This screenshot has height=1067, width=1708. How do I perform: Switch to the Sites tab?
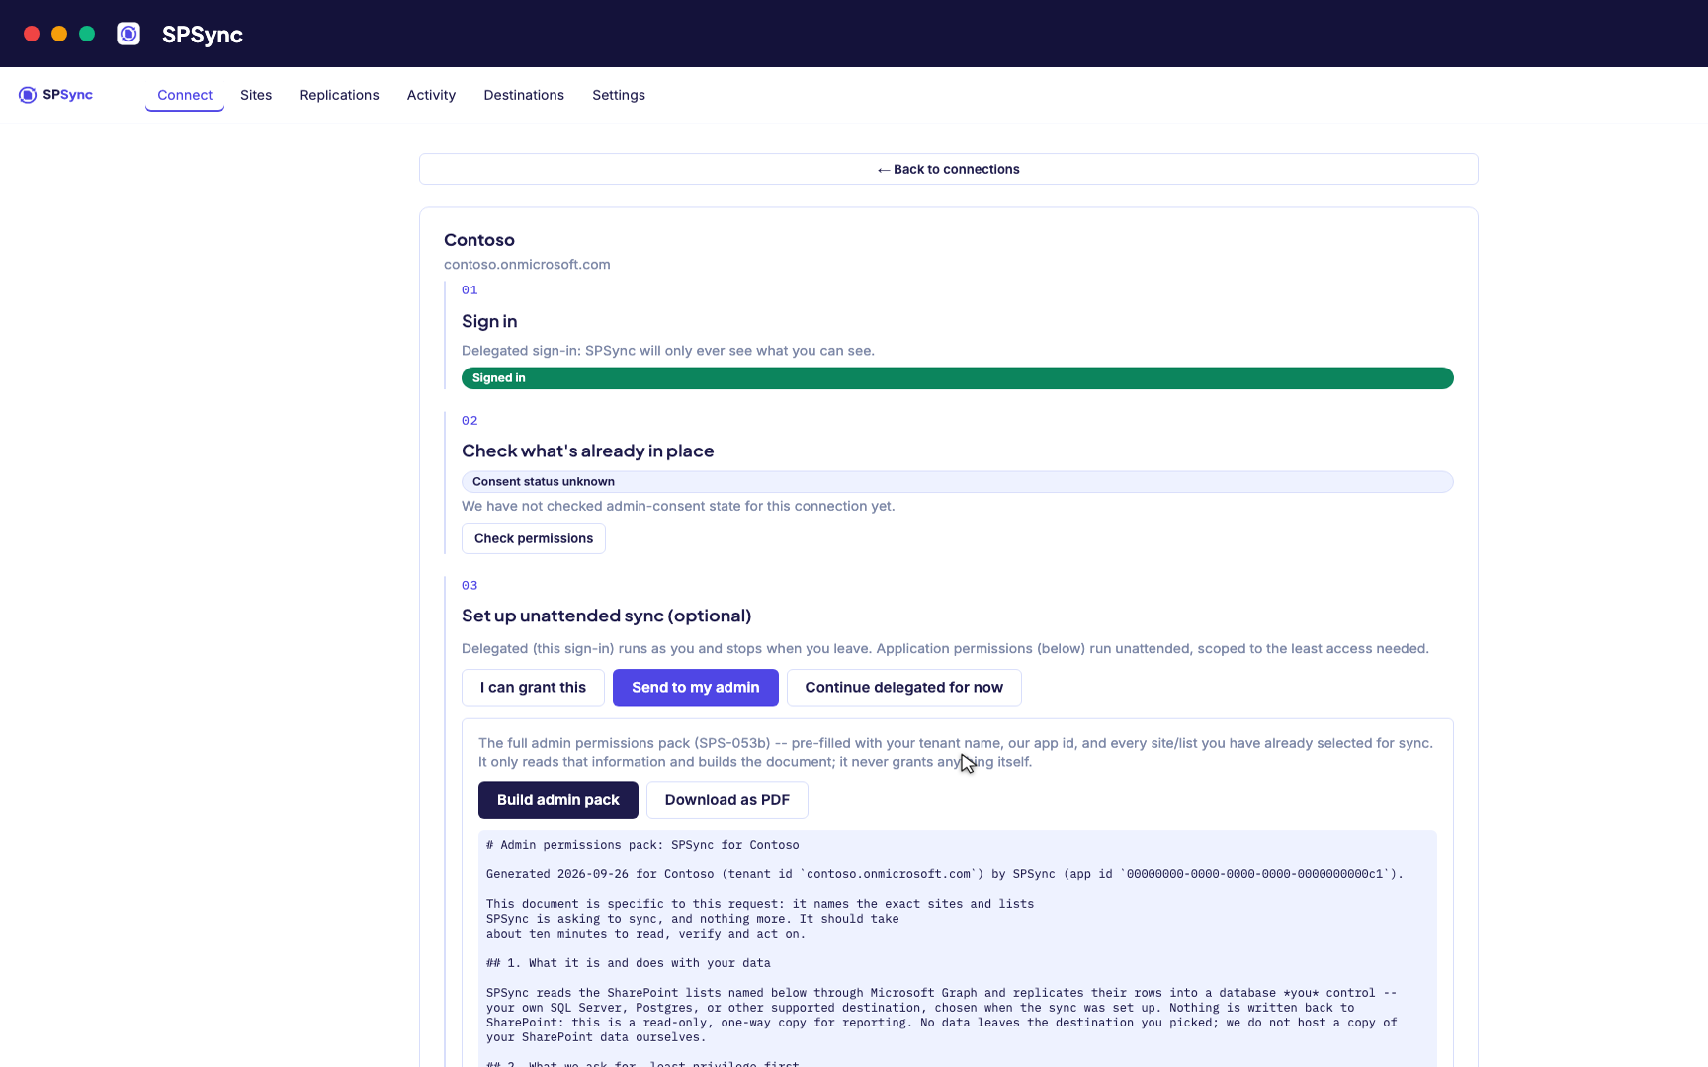coord(256,95)
